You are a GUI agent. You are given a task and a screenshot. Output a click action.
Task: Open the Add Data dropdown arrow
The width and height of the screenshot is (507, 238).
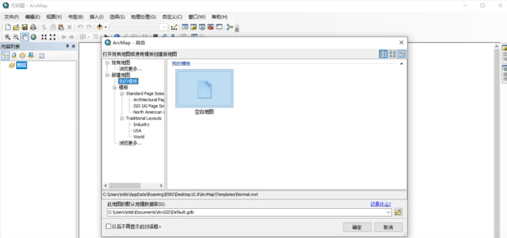[106, 27]
